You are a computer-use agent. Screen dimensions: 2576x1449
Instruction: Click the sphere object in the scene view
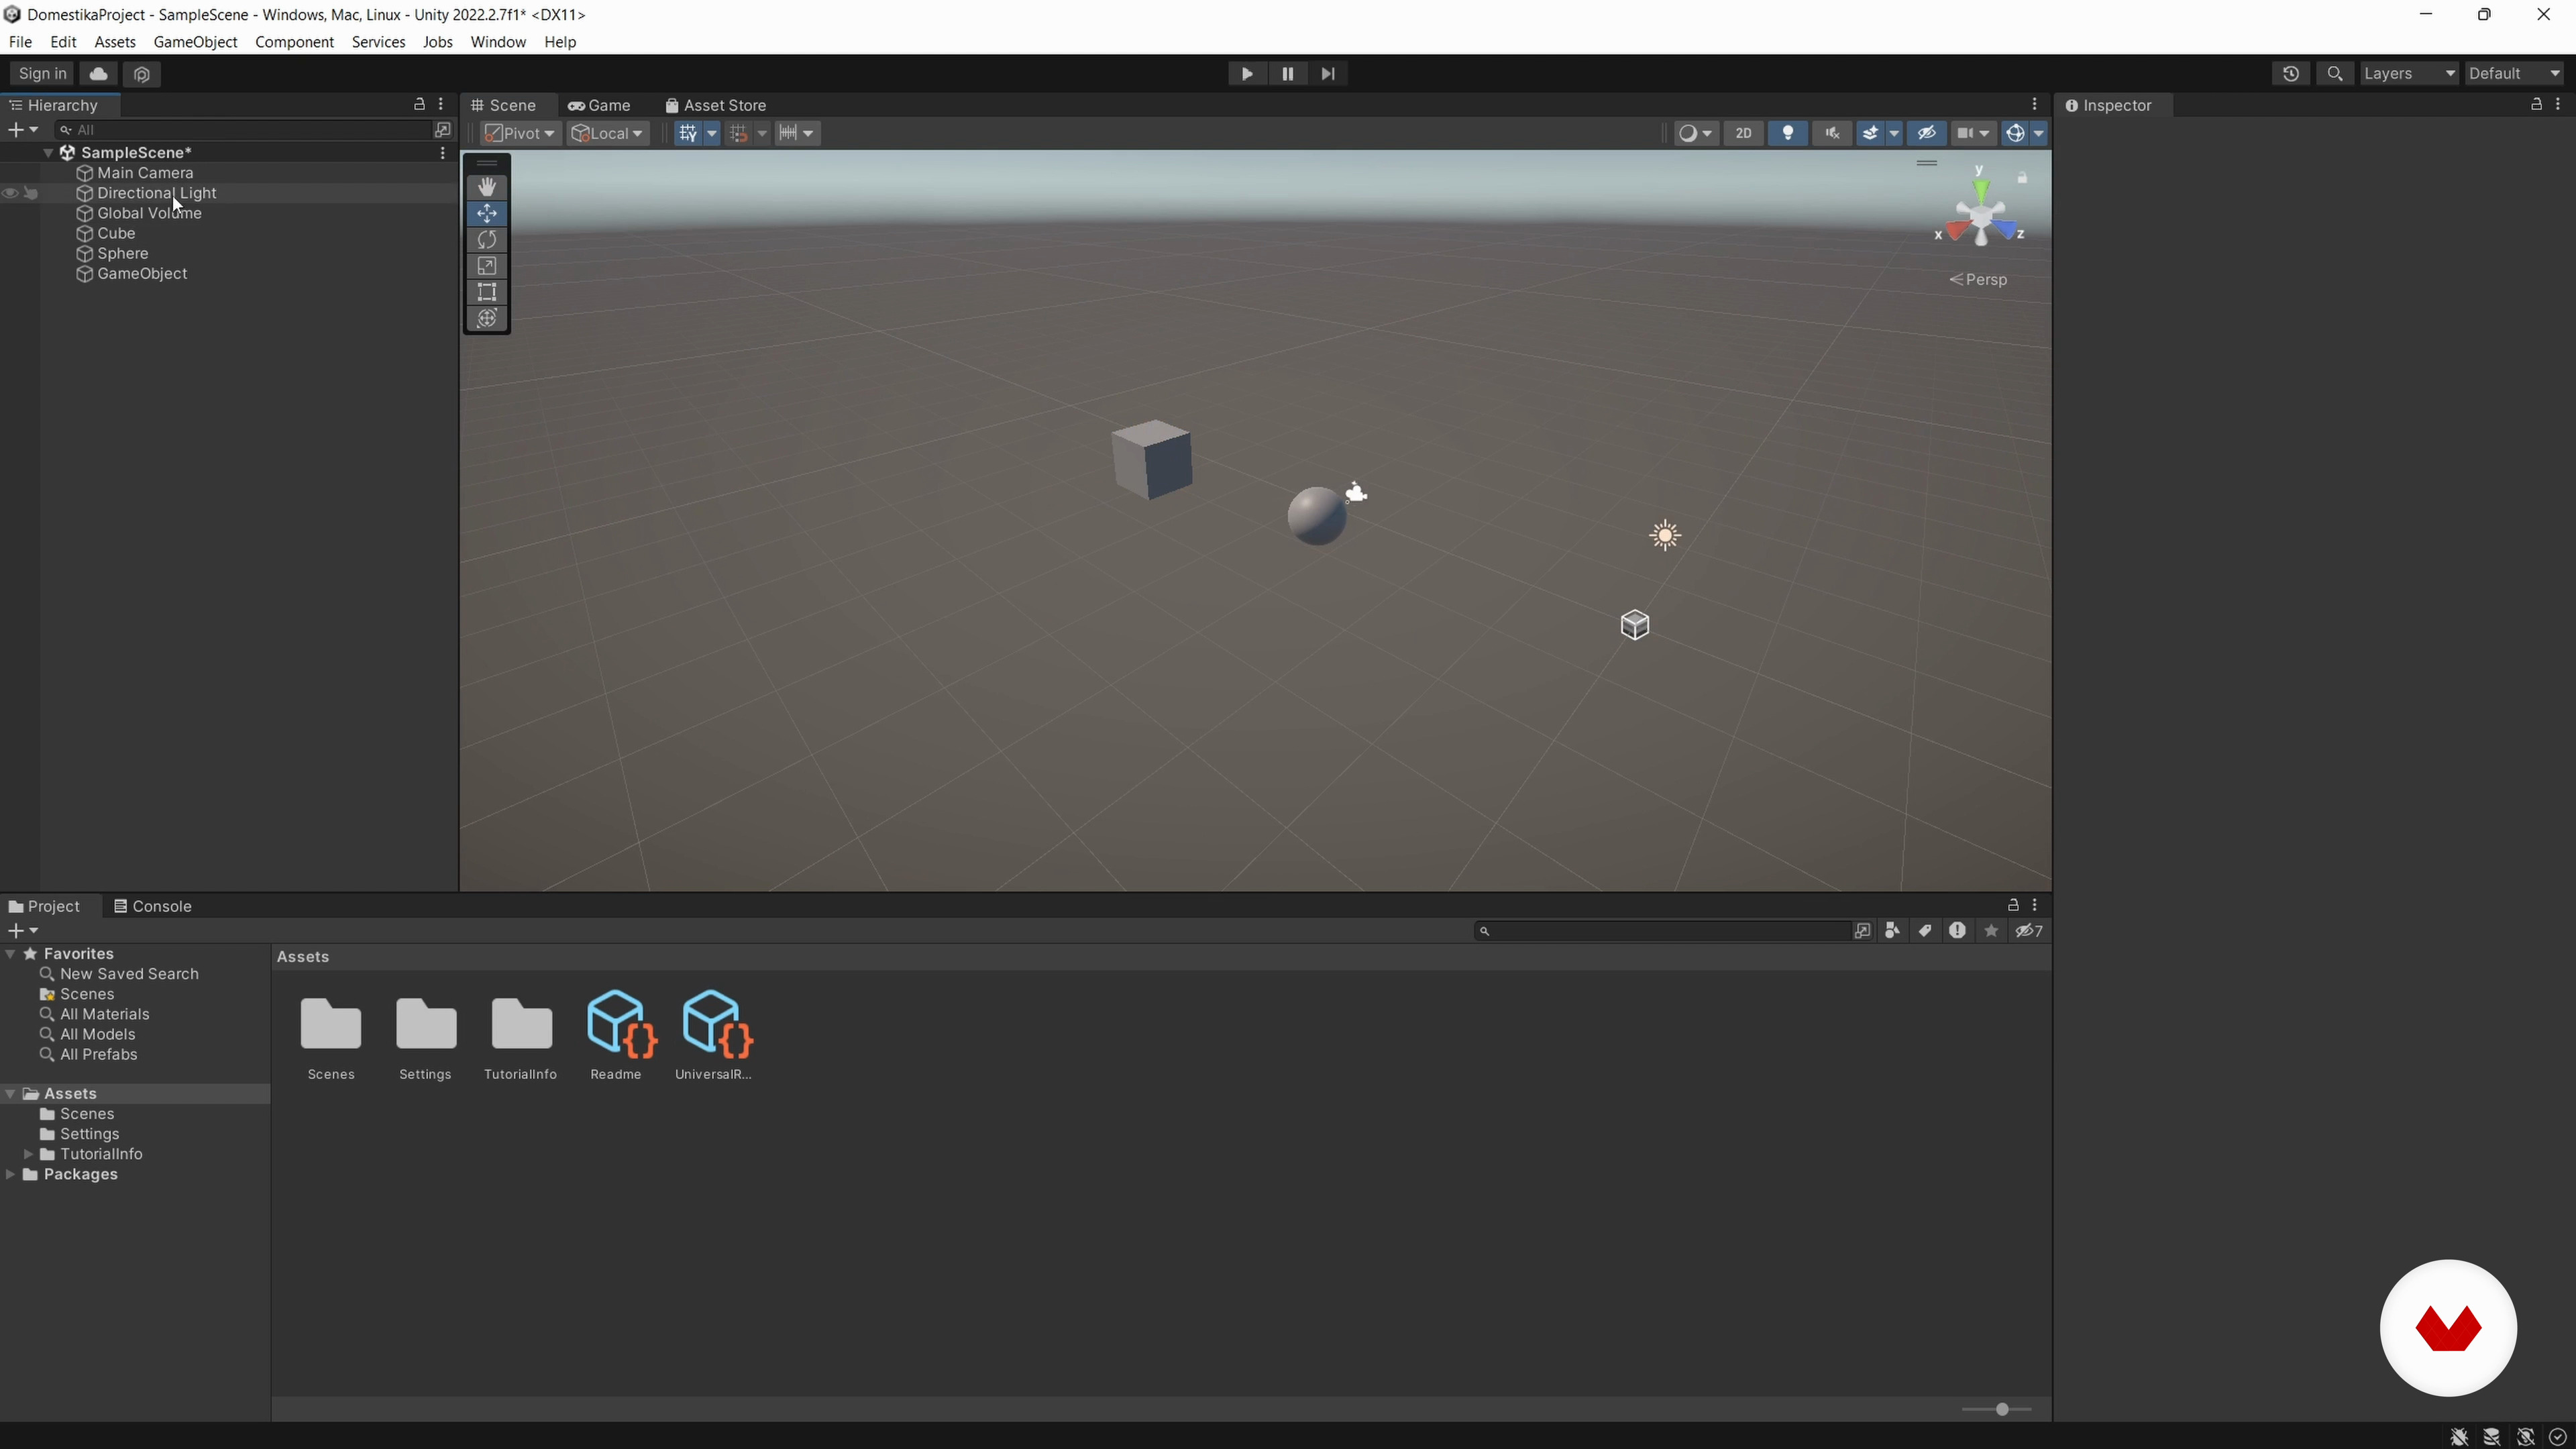[x=1317, y=516]
